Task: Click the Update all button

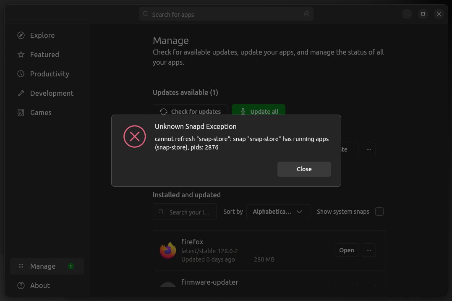Action: click(x=259, y=111)
